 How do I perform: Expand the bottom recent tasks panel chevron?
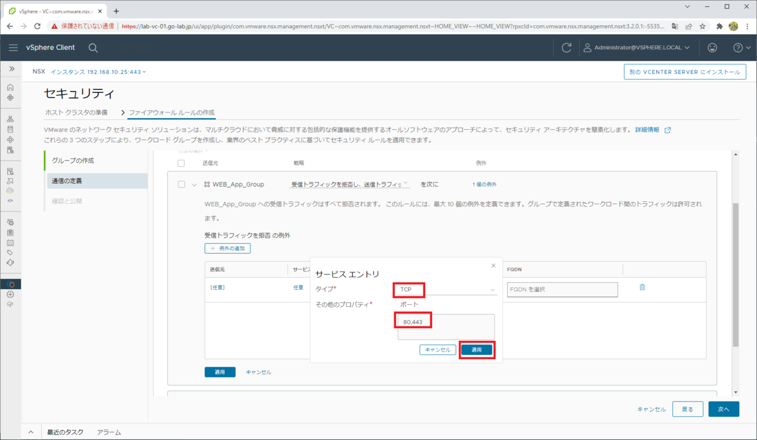click(30, 432)
